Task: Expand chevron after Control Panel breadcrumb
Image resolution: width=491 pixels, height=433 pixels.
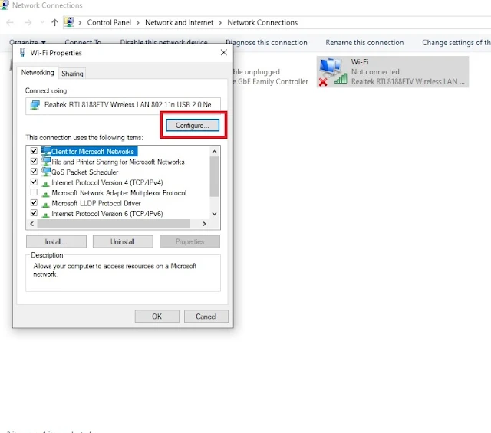Action: coord(138,23)
